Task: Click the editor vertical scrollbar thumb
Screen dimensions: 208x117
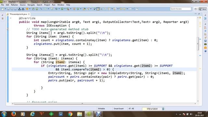Action: click(x=198, y=44)
